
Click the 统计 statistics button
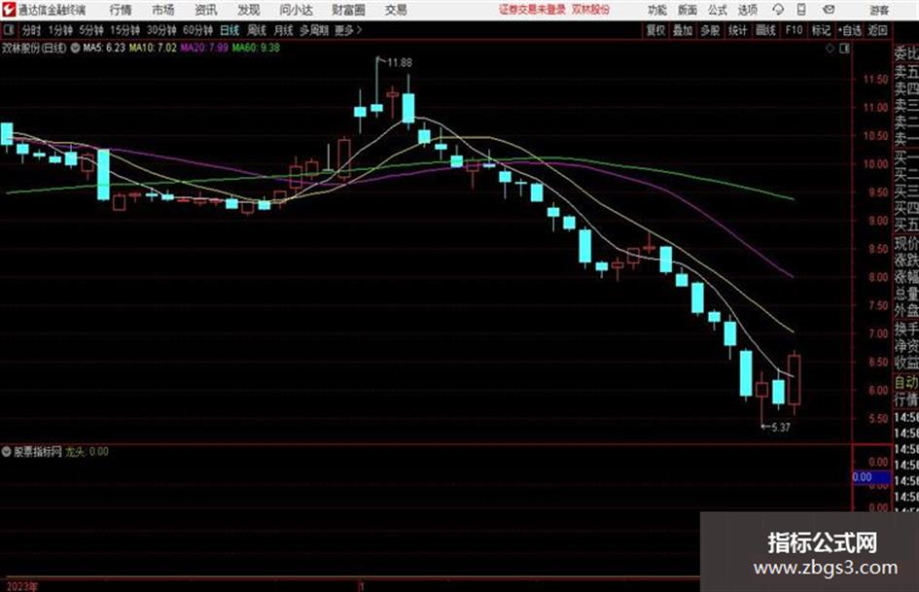737,30
